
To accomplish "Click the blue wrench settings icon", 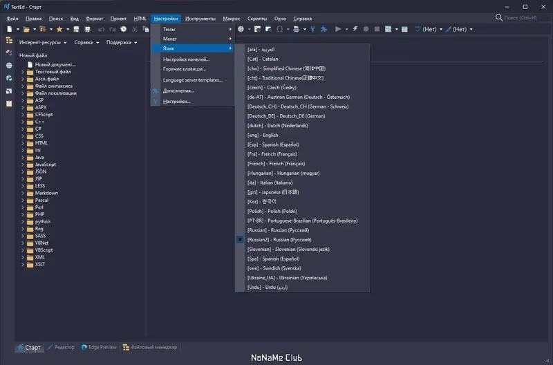I will pos(312,29).
